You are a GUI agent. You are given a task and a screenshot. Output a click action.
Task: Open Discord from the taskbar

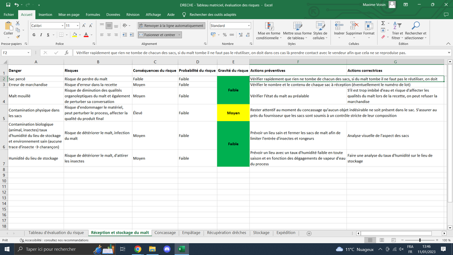click(x=167, y=249)
